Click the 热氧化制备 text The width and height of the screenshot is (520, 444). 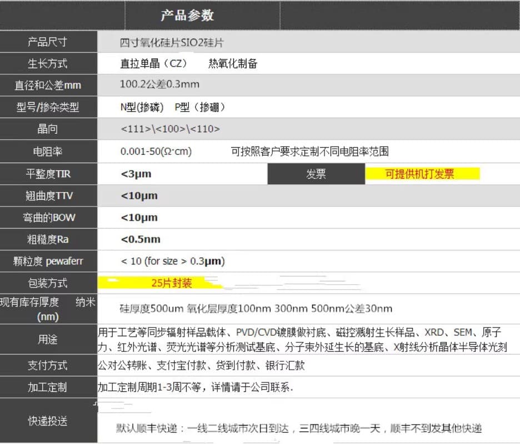[233, 64]
